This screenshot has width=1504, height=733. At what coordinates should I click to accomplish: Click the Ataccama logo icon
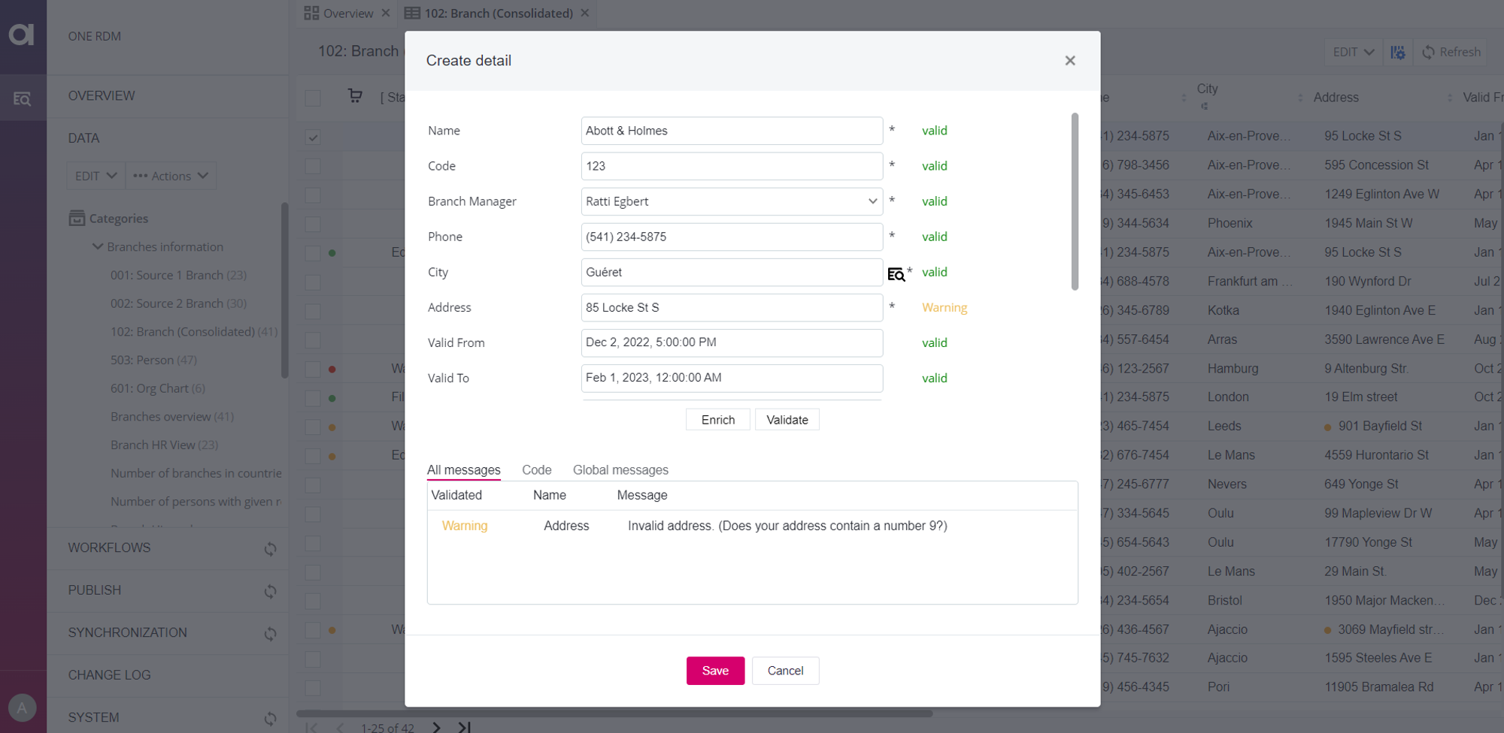coord(22,35)
